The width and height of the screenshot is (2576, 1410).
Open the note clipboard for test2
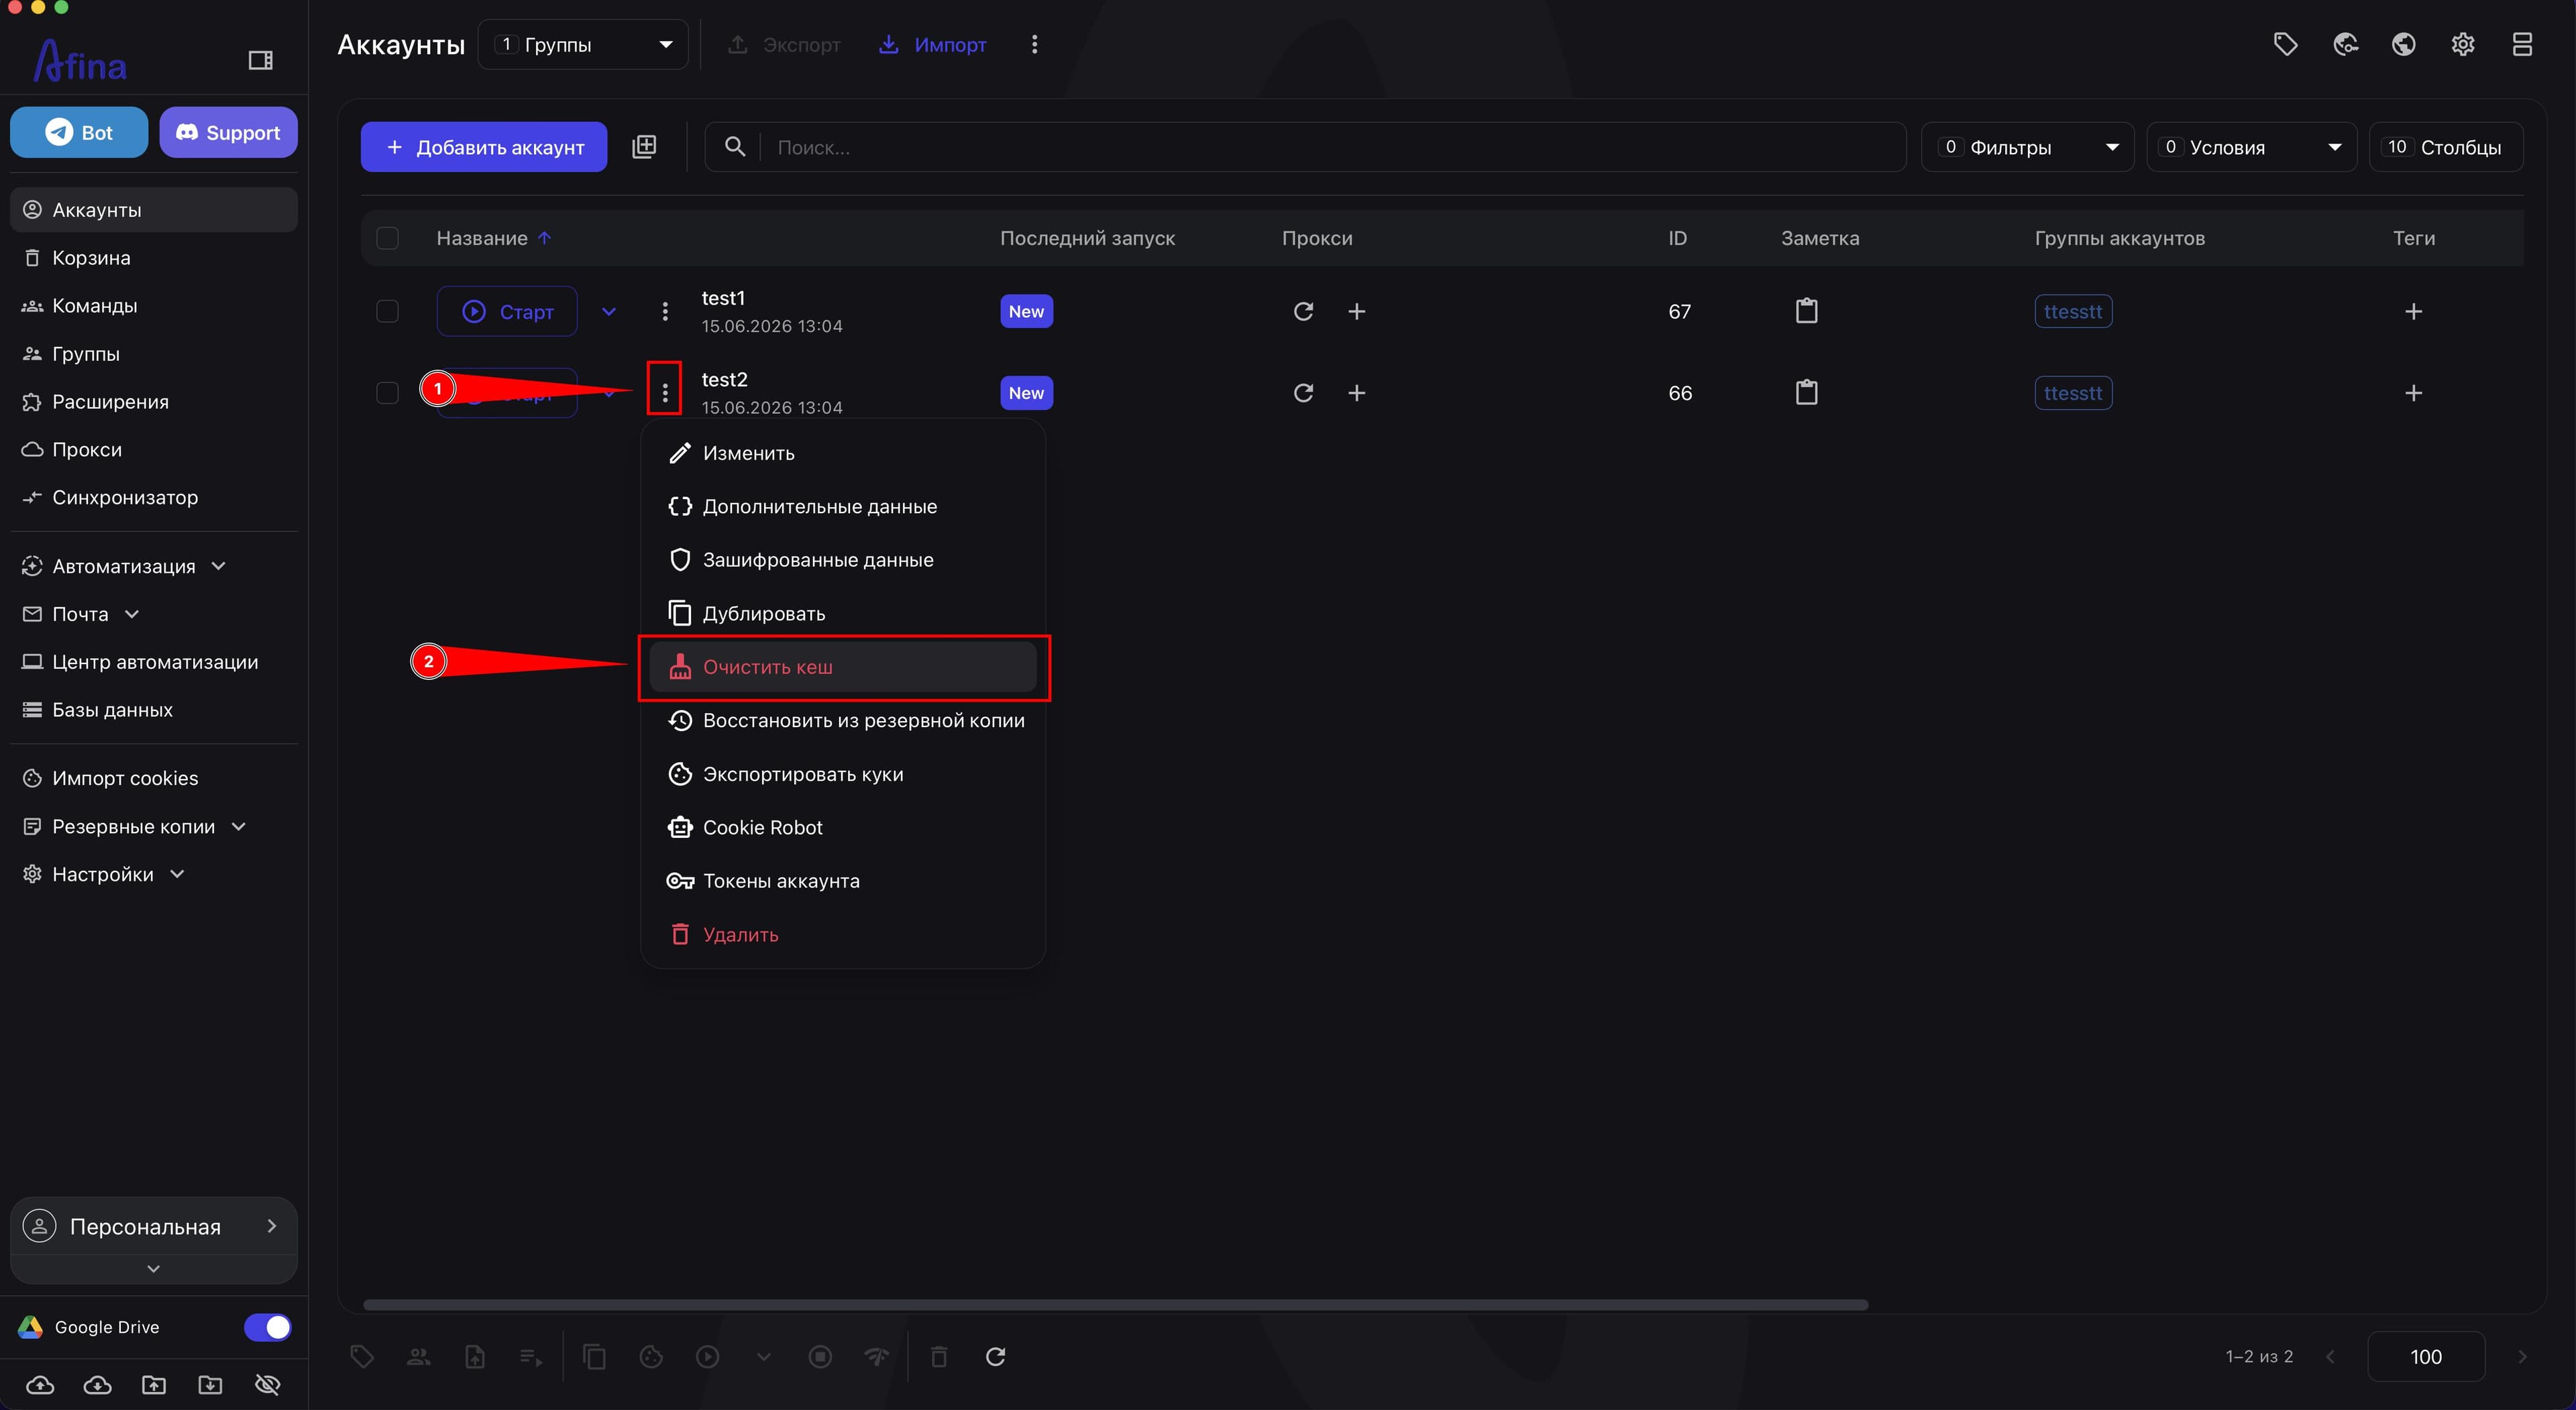1806,393
